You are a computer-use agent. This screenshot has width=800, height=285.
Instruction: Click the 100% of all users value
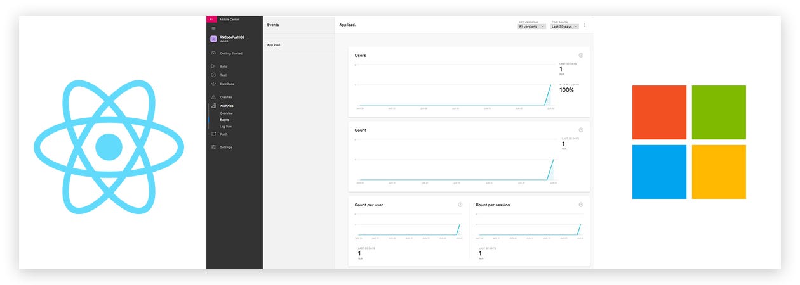(566, 90)
